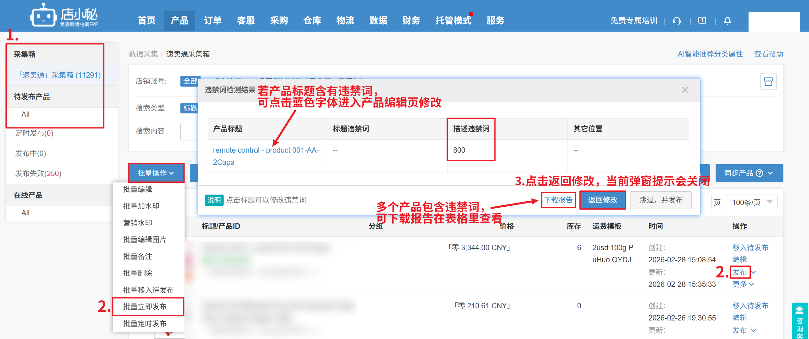809x339 pixels.
Task: Expand the 批量操作 dropdown
Action: 156,173
